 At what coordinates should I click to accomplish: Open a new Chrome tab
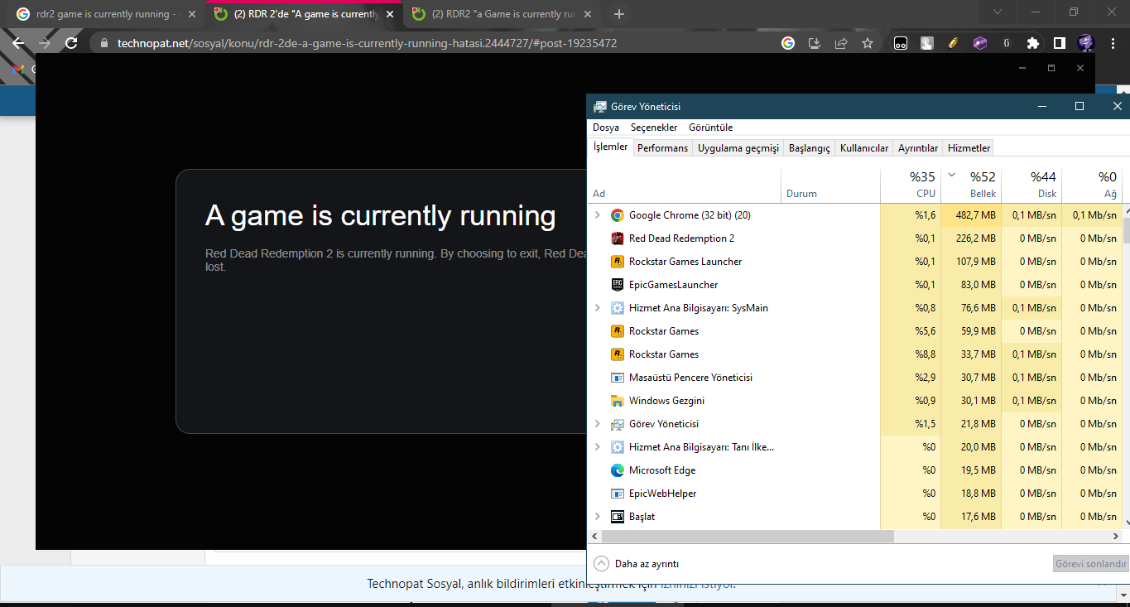[x=619, y=14]
